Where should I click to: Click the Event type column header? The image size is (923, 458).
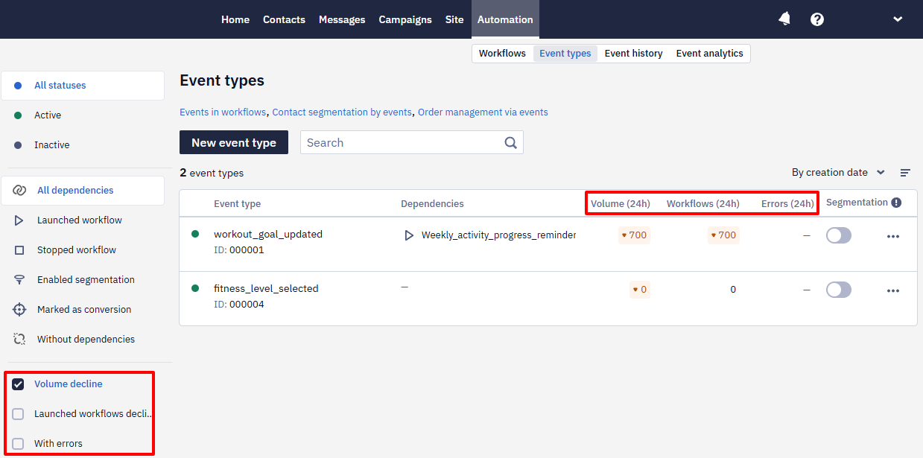click(237, 204)
